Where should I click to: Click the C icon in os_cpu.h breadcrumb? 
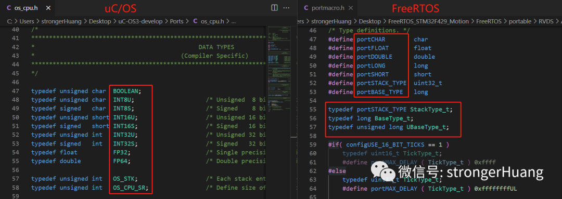click(195, 21)
